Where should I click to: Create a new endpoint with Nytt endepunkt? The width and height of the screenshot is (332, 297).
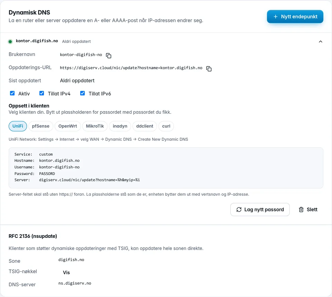295,17
